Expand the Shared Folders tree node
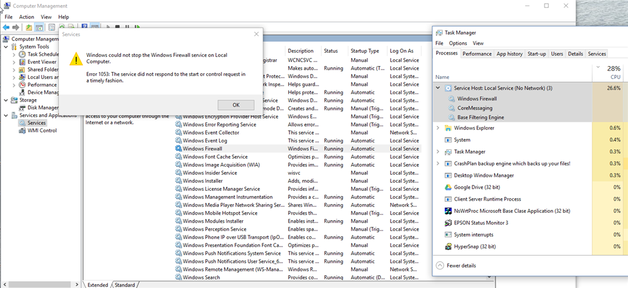This screenshot has width=628, height=288. 14,70
